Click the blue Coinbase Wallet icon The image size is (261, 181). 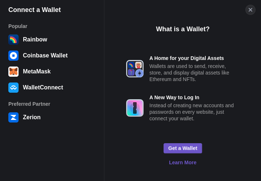[13, 56]
